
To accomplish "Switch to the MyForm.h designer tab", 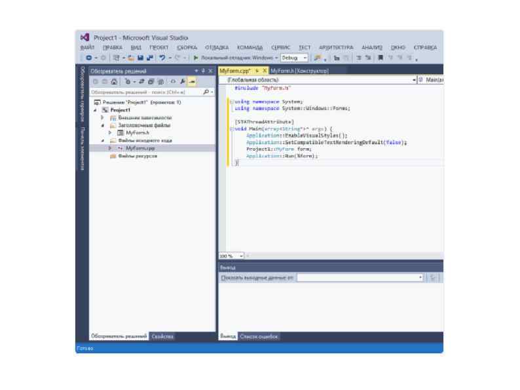I will coord(299,71).
